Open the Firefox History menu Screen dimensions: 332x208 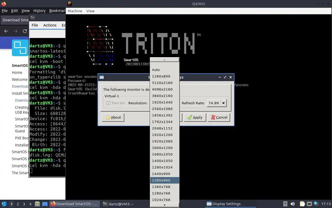(39, 11)
